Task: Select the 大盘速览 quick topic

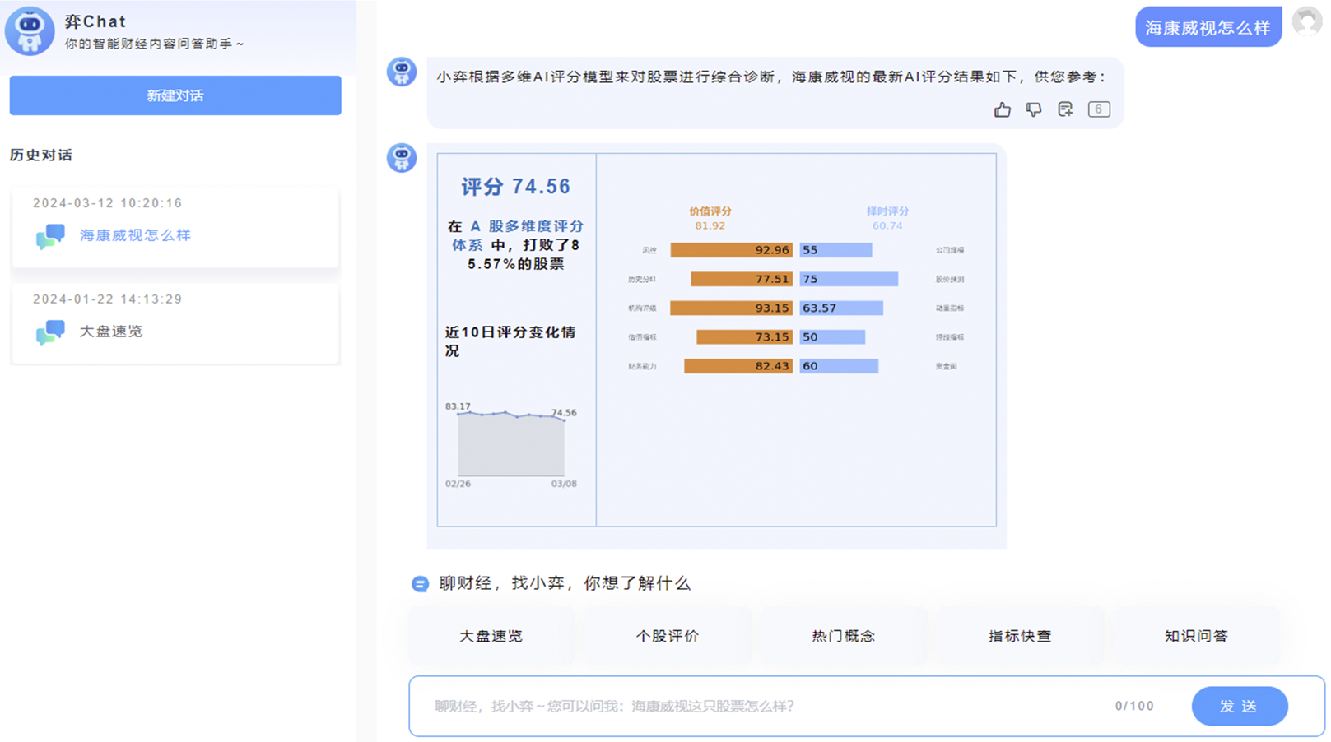Action: tap(491, 636)
